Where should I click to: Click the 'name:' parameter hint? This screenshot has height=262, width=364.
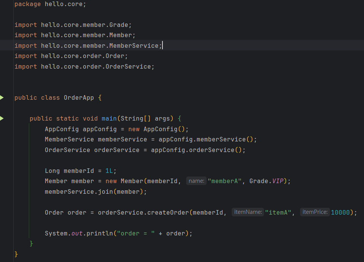196,181
